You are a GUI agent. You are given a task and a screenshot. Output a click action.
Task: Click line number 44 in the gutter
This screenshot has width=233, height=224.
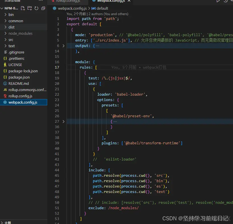pyautogui.click(x=57, y=170)
